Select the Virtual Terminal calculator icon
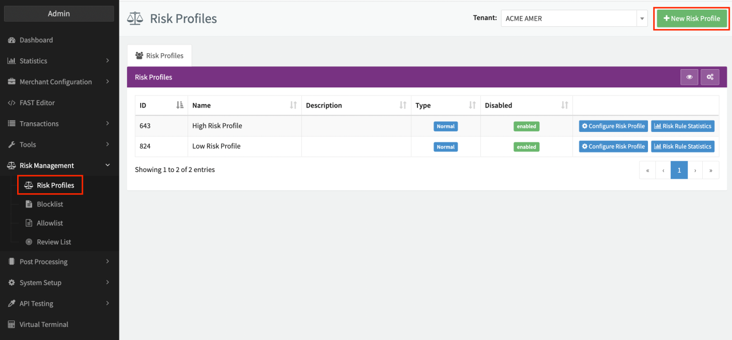732x340 pixels. pos(11,325)
